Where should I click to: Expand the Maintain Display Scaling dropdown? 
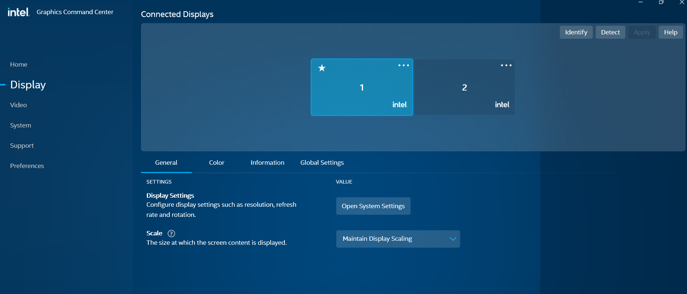(x=398, y=239)
